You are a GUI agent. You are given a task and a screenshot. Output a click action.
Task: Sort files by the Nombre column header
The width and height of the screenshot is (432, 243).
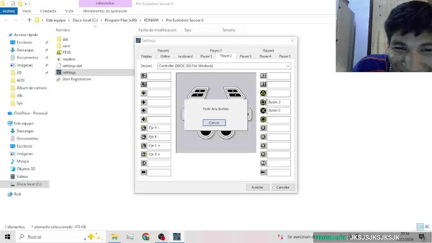(x=63, y=30)
